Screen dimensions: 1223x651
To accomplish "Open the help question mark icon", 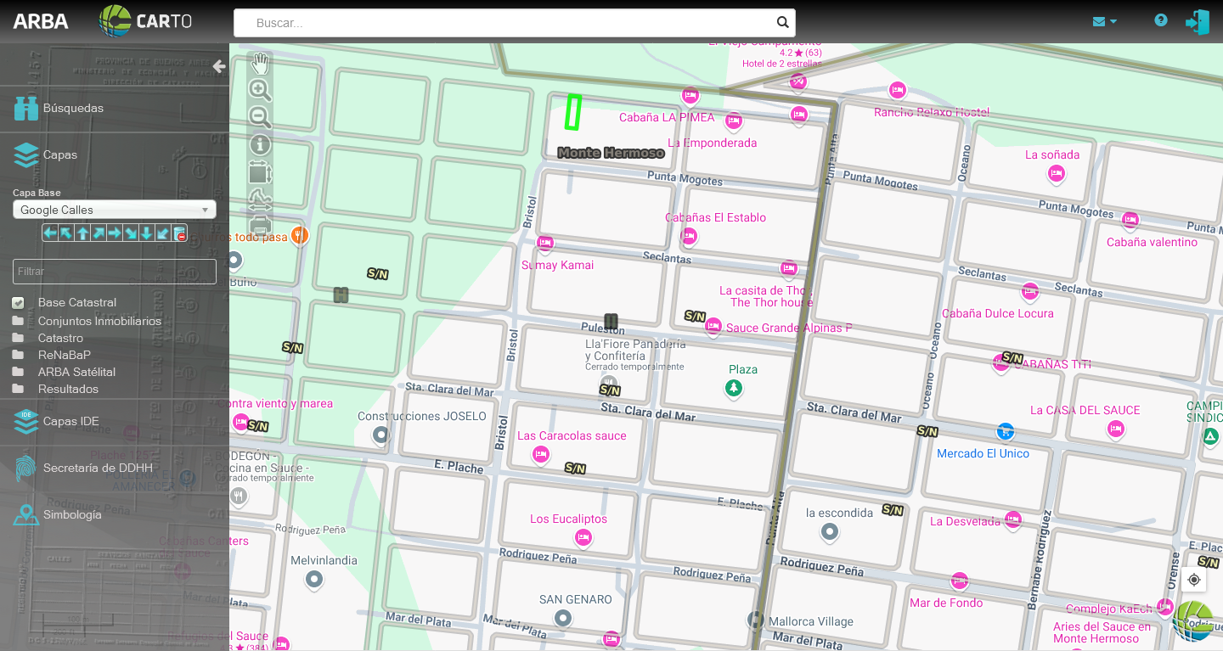I will click(1161, 21).
